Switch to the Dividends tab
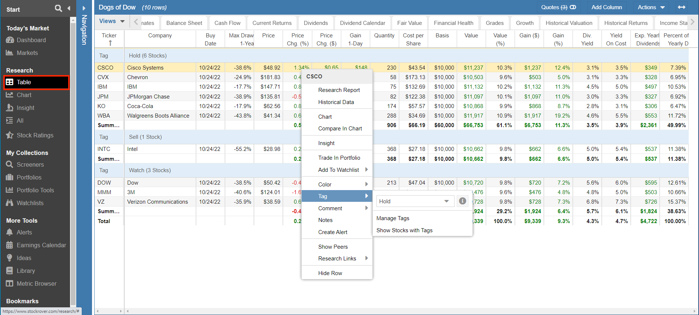This screenshot has width=699, height=315. pyautogui.click(x=316, y=23)
